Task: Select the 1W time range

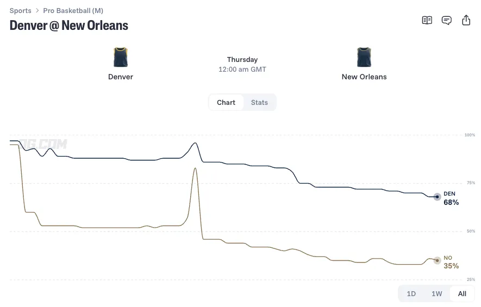Action: coord(436,294)
